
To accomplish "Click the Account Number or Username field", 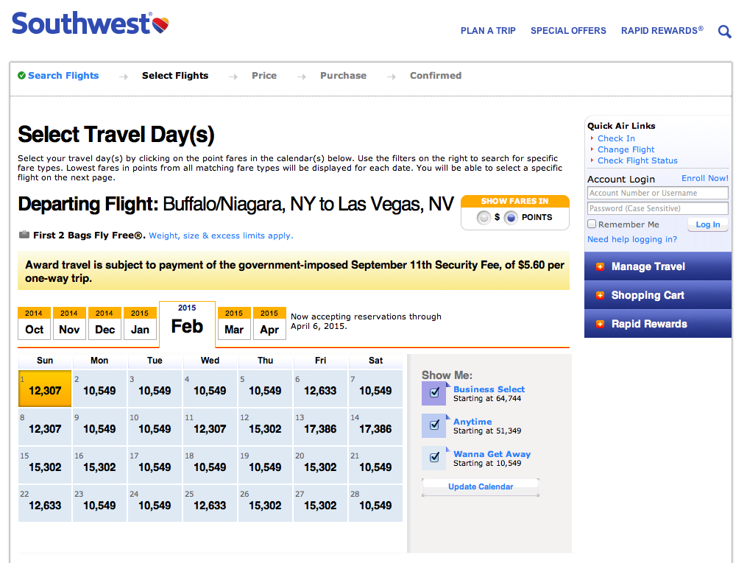I will [x=657, y=193].
